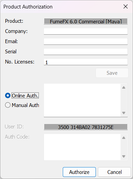Click the down arrow of the message box scrollbar
Image resolution: width=133 pixels, height=179 pixels.
[x=124, y=113]
